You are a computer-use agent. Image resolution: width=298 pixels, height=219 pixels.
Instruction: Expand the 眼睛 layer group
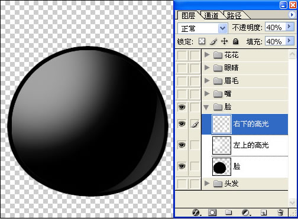(206, 68)
